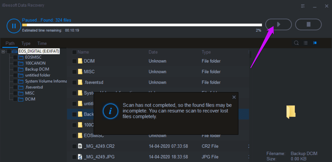Select the Time tab
332x162 pixels.
42,43
